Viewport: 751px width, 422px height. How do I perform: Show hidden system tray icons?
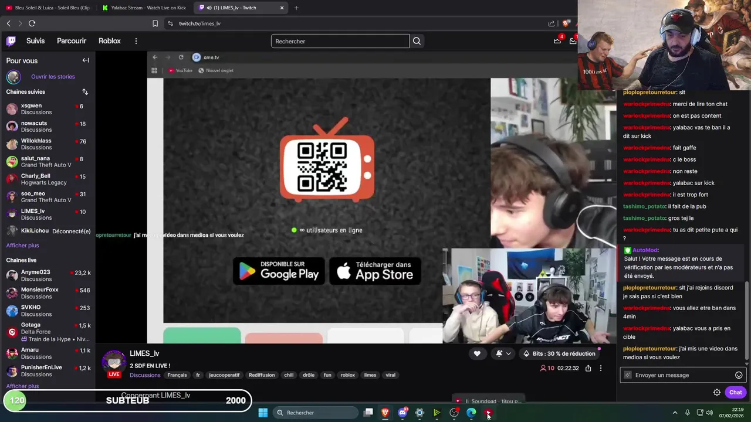click(x=675, y=413)
